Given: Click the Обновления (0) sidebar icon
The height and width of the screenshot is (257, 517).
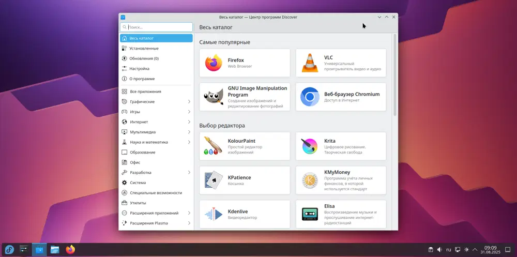Looking at the screenshot, I should click(124, 58).
